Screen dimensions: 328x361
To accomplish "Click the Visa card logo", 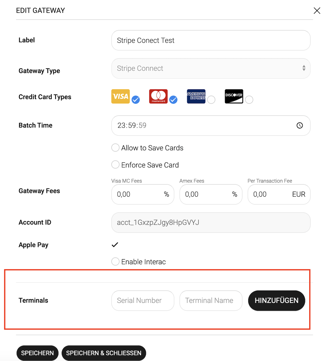I will [x=120, y=97].
